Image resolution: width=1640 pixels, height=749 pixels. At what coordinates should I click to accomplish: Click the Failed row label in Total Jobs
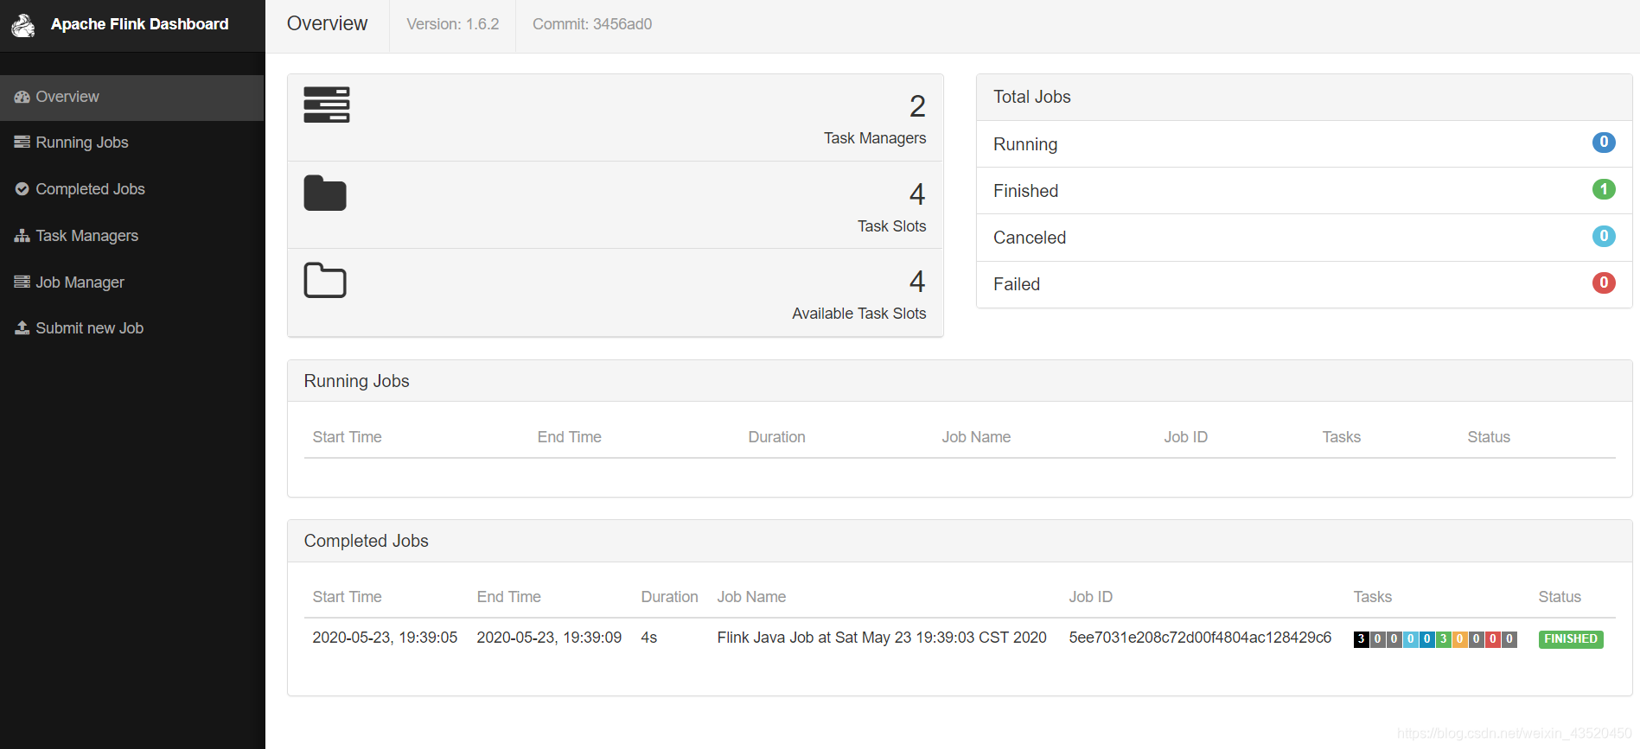pyautogui.click(x=1017, y=284)
